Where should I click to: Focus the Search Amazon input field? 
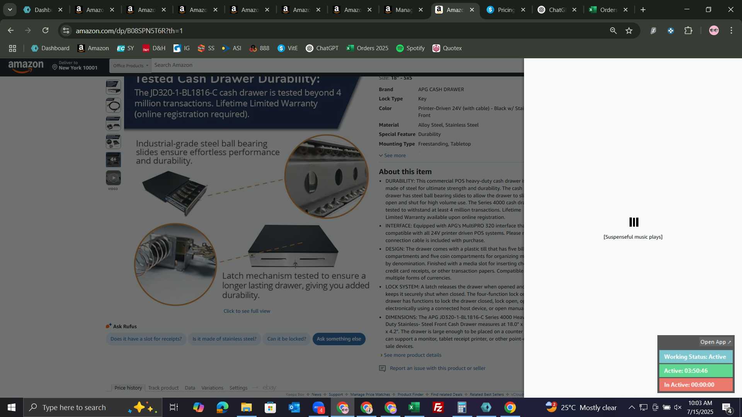click(337, 65)
